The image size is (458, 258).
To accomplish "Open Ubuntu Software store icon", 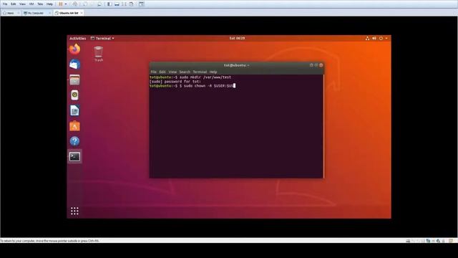I will [74, 126].
